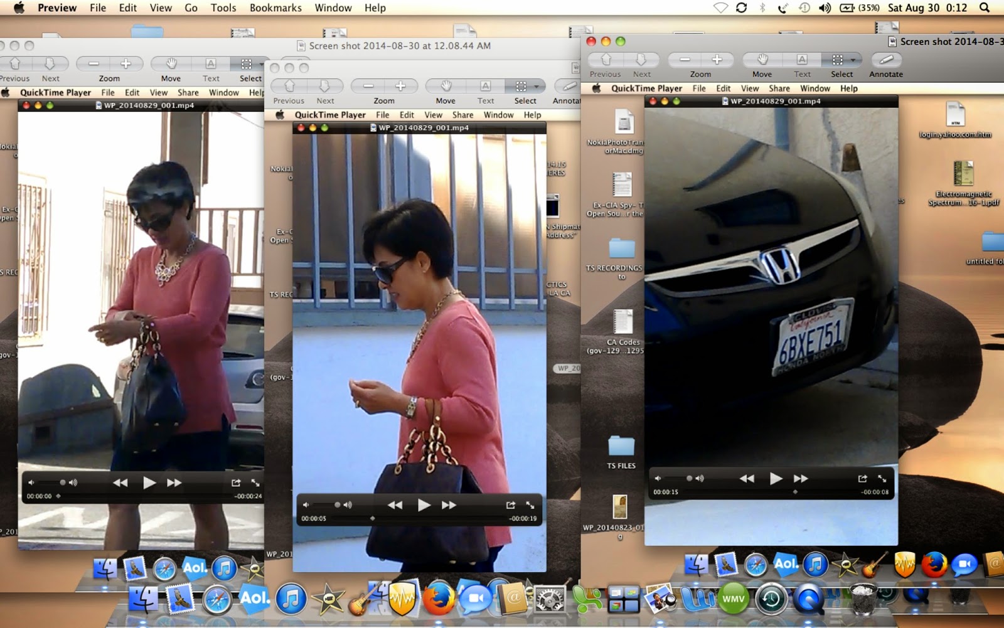Click volume slider in middle window's video image
This screenshot has height=628, width=1004.
[x=327, y=505]
